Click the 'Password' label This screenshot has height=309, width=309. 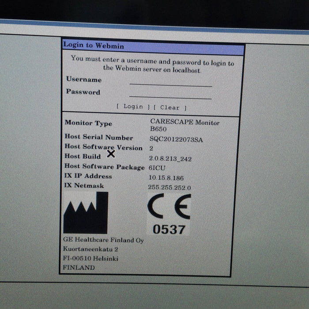click(83, 92)
